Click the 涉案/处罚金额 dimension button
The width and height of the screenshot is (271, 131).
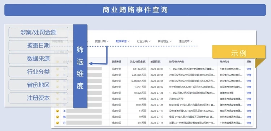tap(38, 32)
